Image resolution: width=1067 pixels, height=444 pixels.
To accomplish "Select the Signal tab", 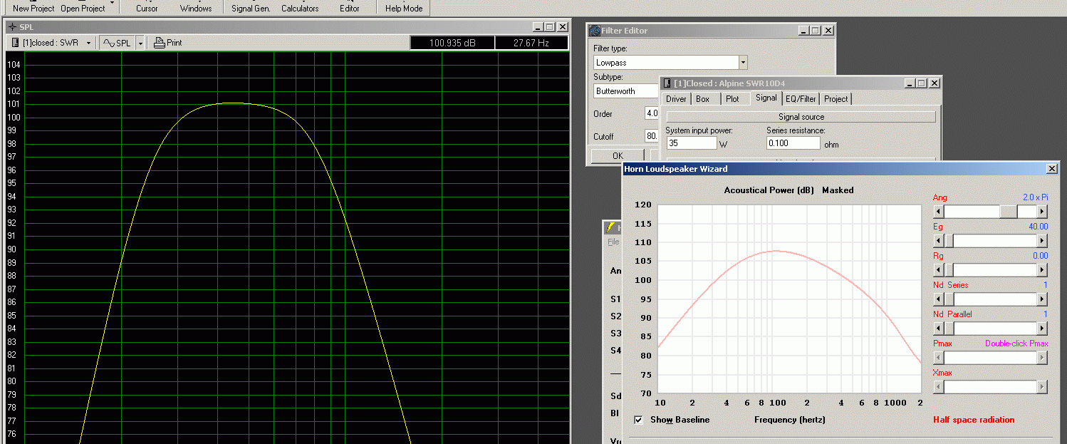I will click(x=766, y=98).
